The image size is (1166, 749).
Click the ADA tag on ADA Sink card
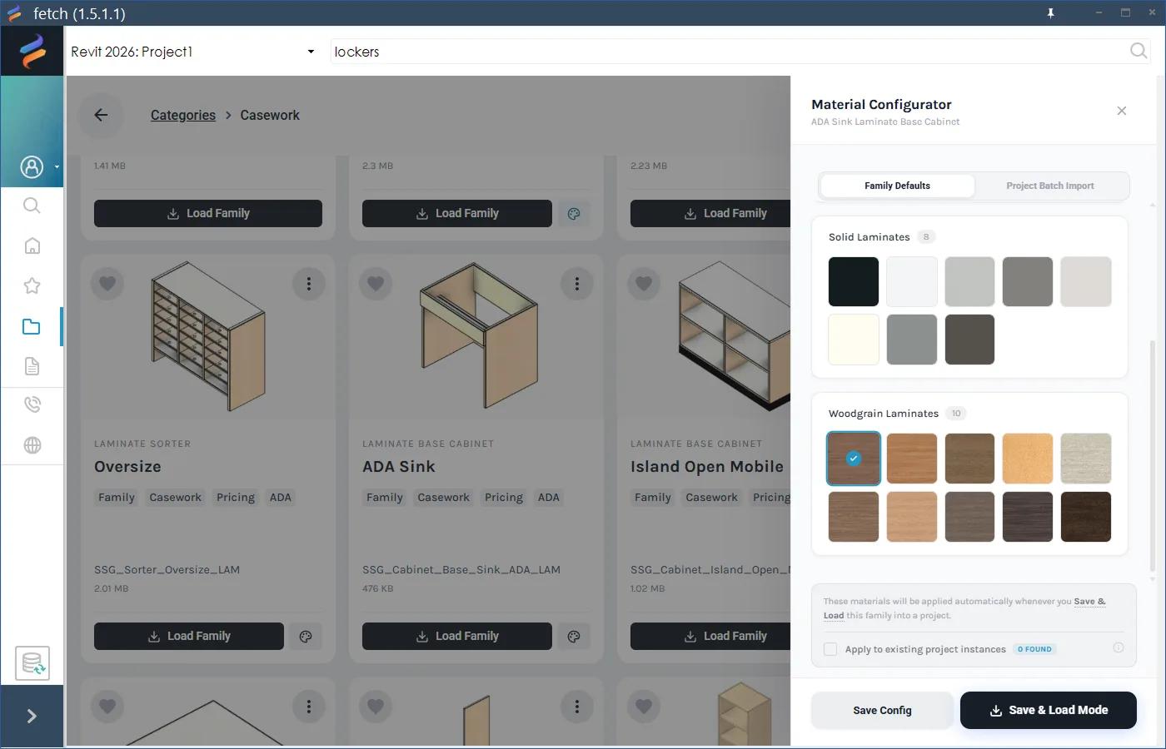tap(549, 498)
